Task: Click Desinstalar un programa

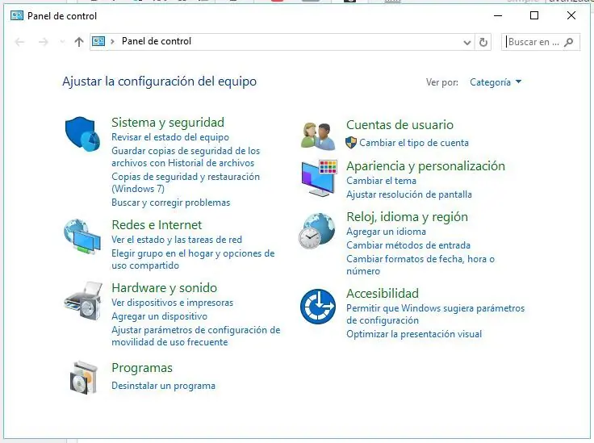Action: pyautogui.click(x=163, y=386)
